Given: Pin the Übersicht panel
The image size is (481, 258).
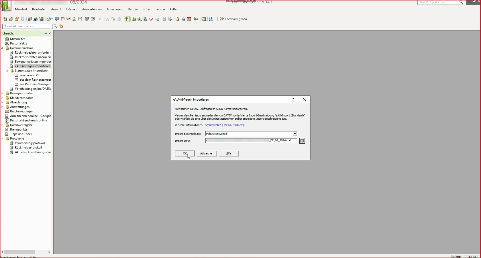Looking at the screenshot, I should tap(45, 33).
